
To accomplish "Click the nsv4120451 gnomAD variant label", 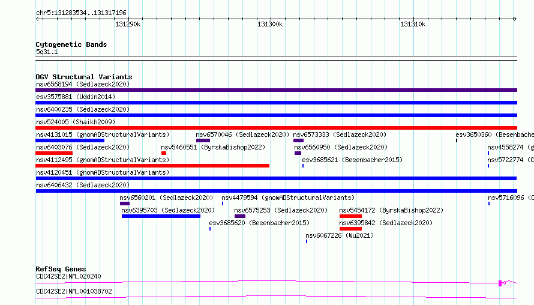I will click(103, 172).
